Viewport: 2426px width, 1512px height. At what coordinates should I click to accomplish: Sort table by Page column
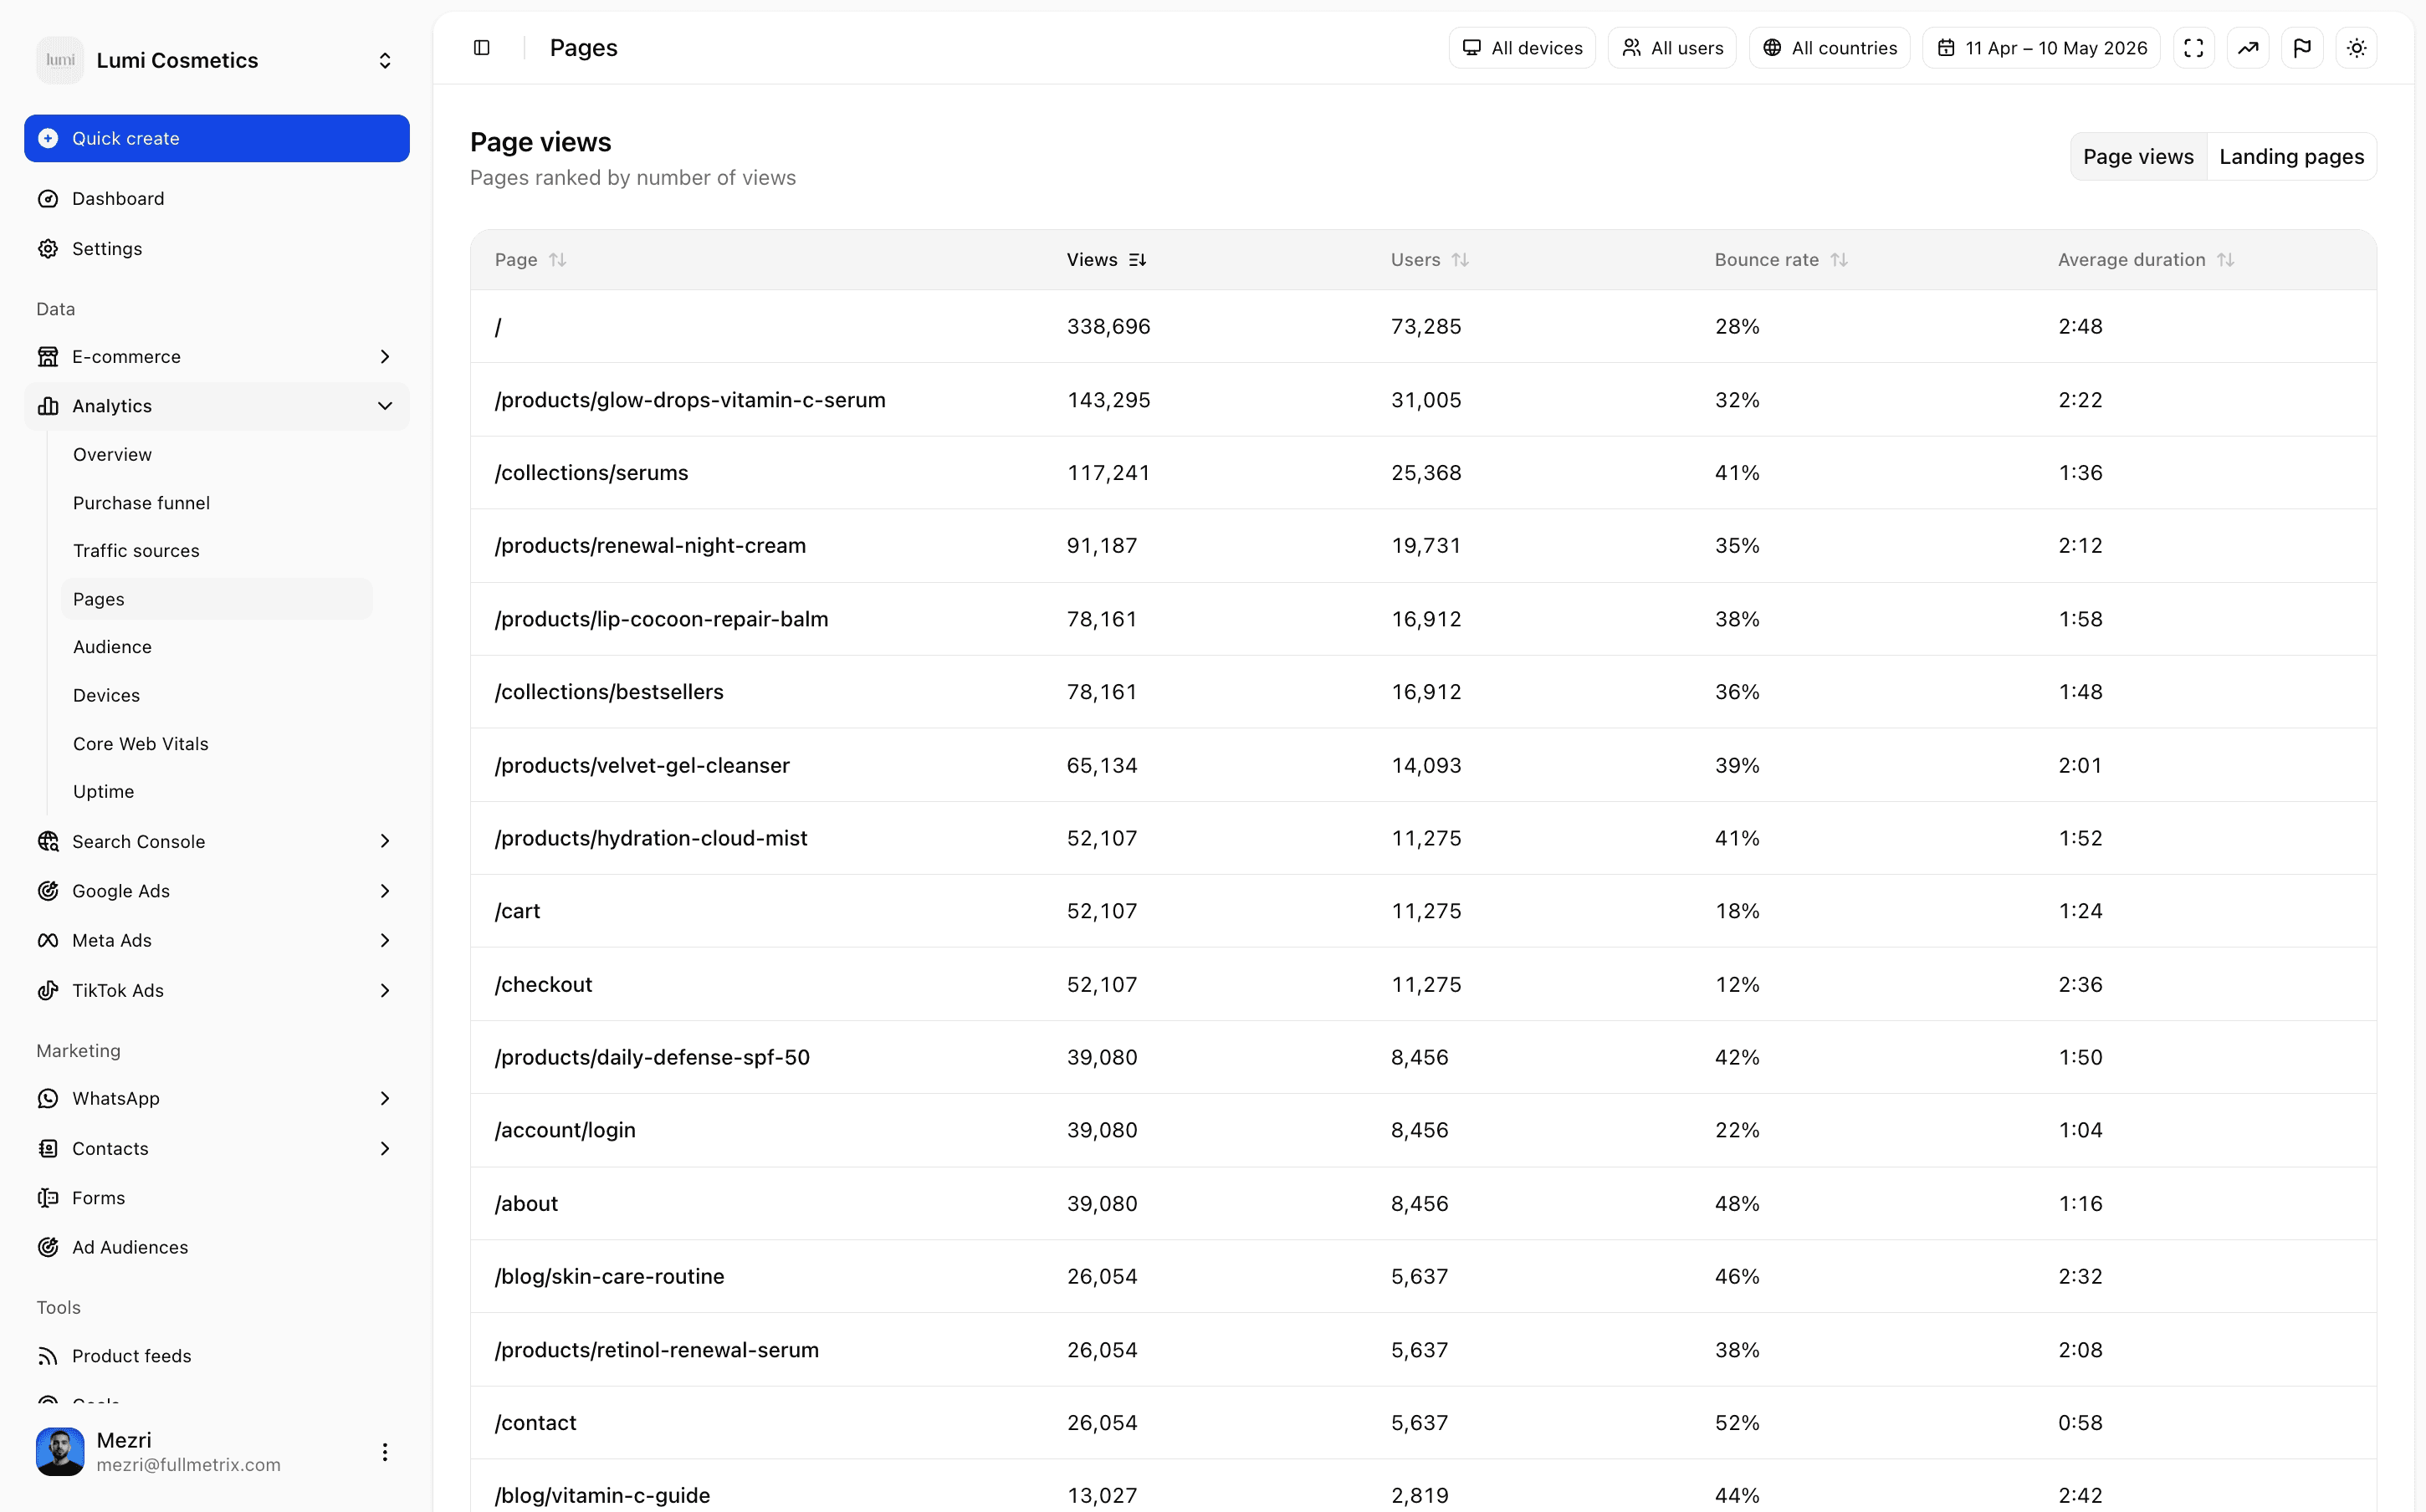coord(531,260)
